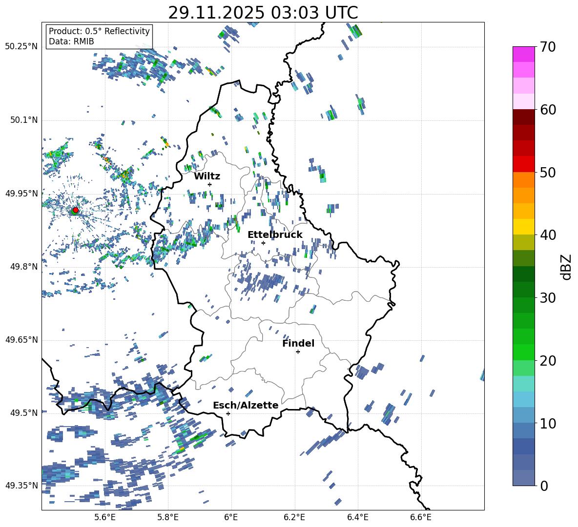
Task: Click the Findel station cross marker
Action: tap(298, 351)
